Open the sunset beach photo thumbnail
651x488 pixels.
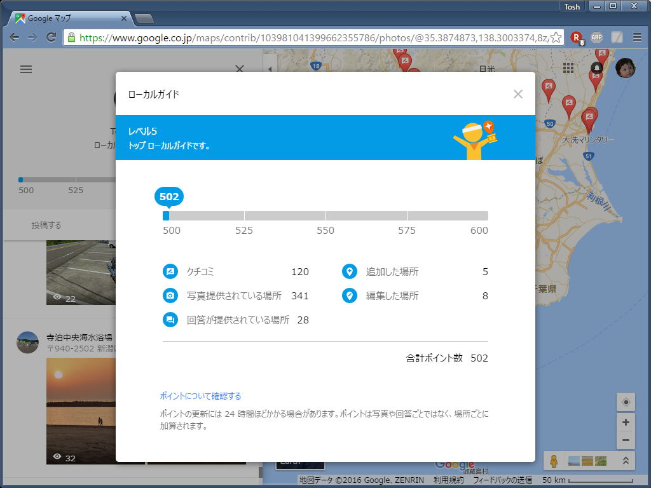tap(81, 411)
